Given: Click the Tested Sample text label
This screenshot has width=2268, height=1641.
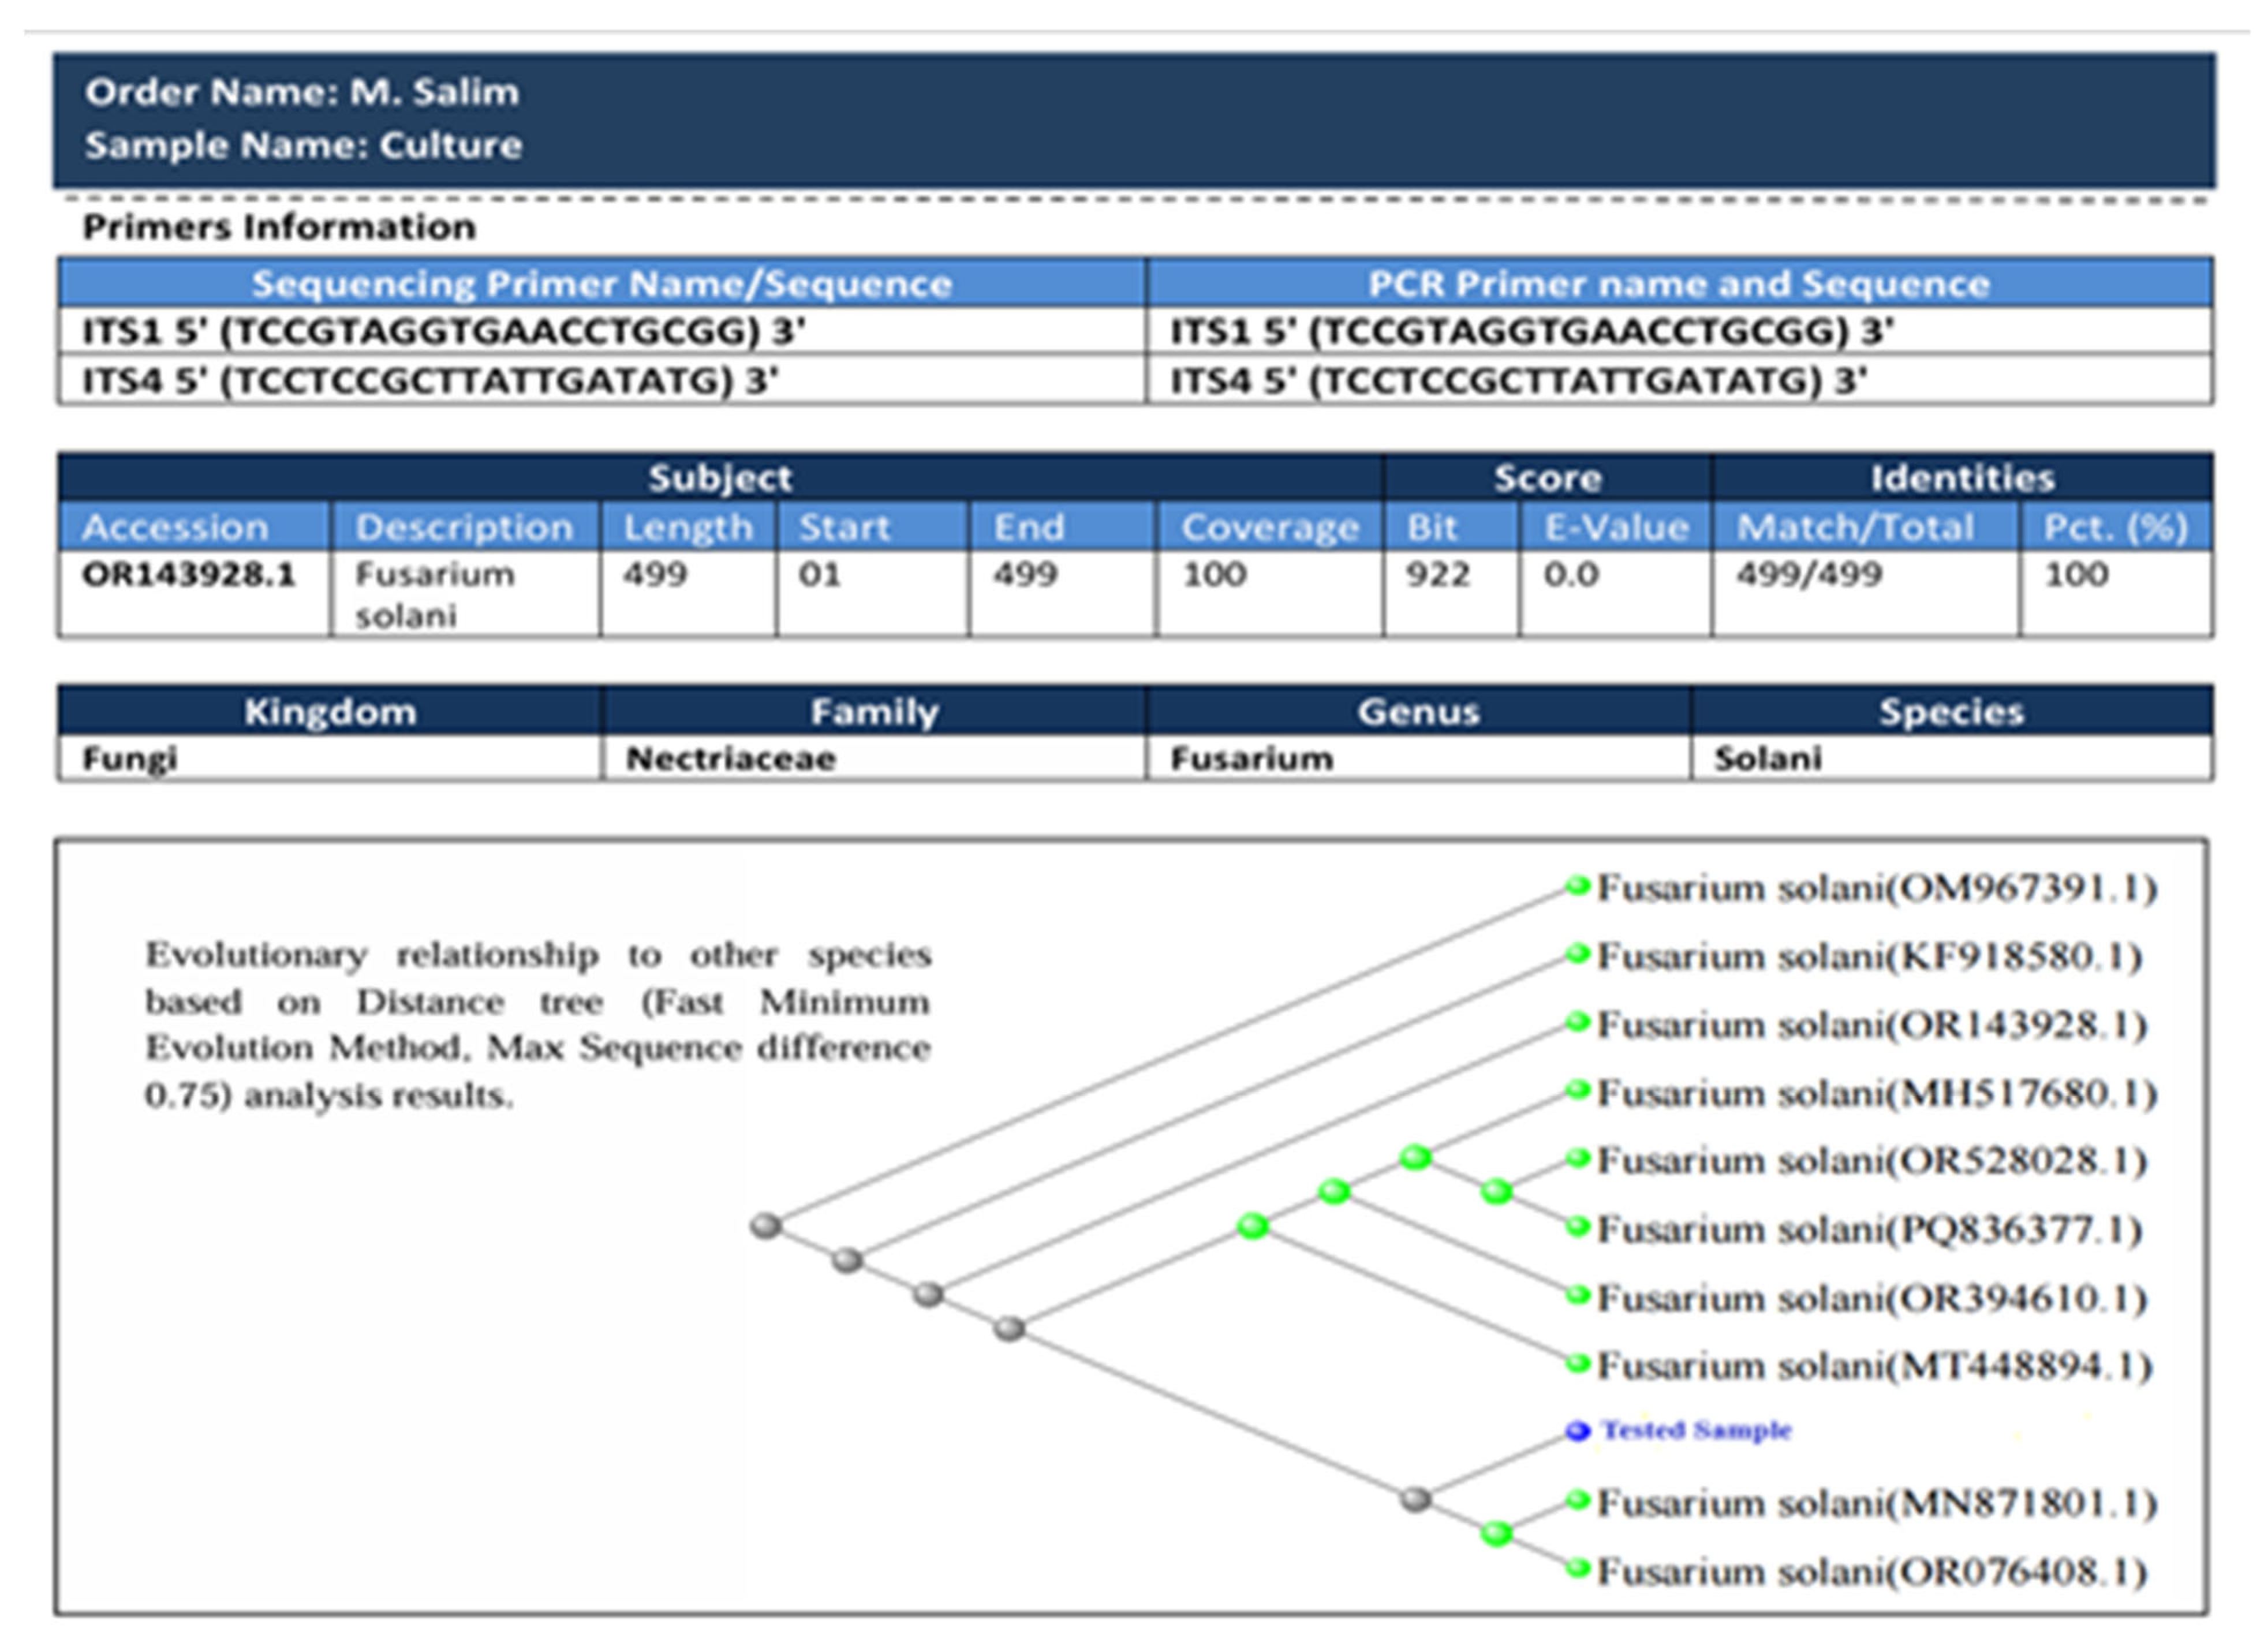Looking at the screenshot, I should 1696,1431.
